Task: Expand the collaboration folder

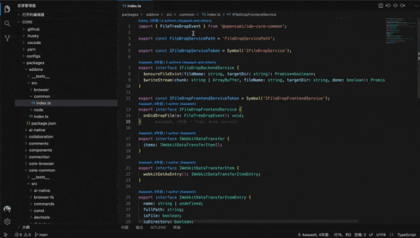Action: click(x=41, y=137)
